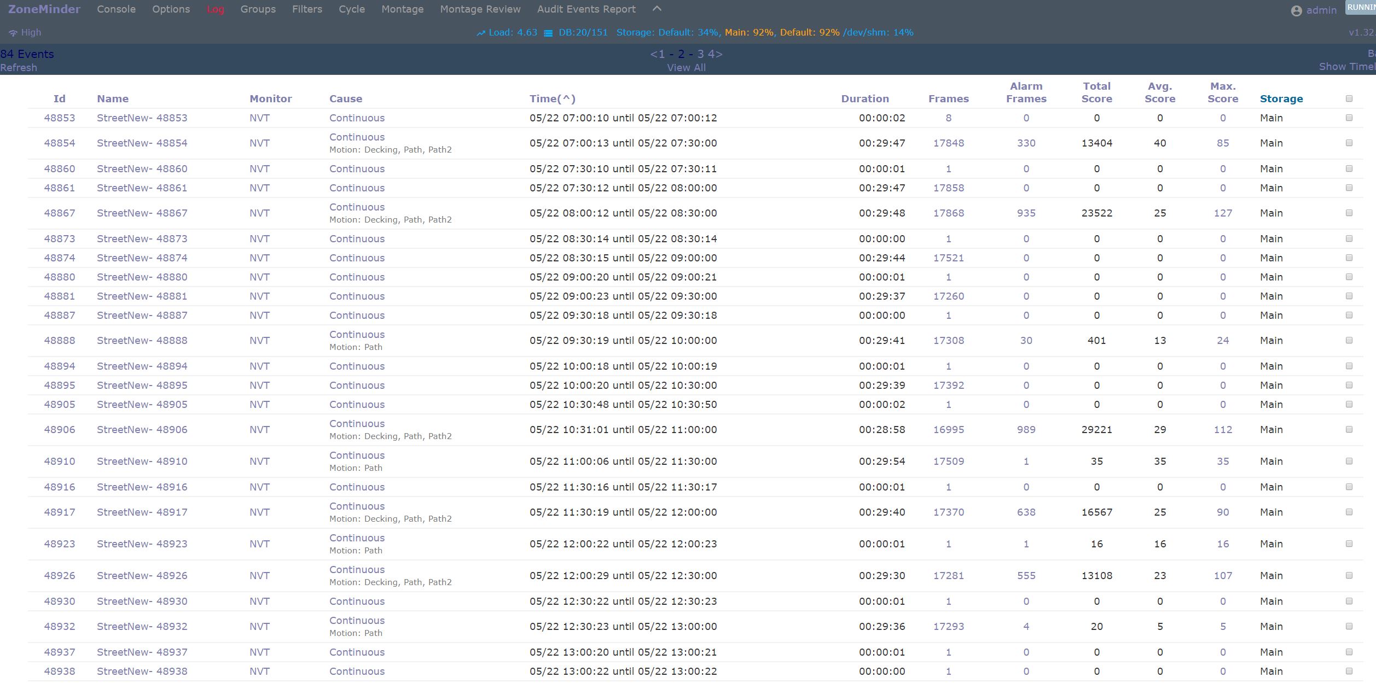Click the NVT monitor for event 48910

pos(259,462)
